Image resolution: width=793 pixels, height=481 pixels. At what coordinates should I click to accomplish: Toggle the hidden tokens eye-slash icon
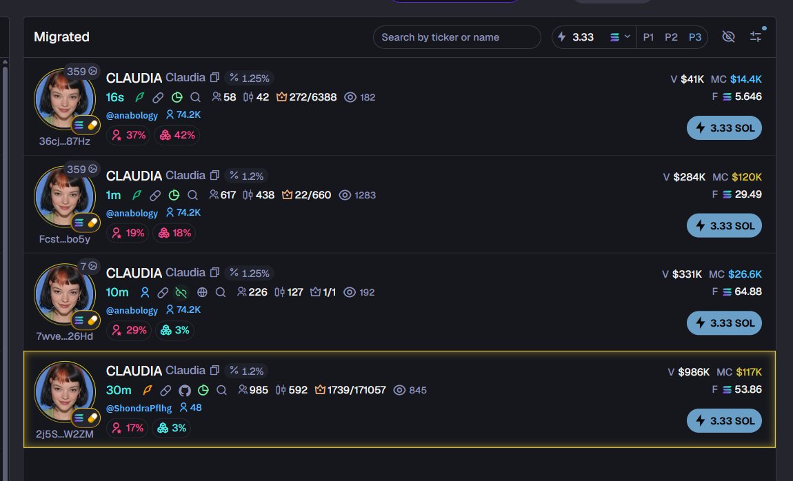click(728, 37)
